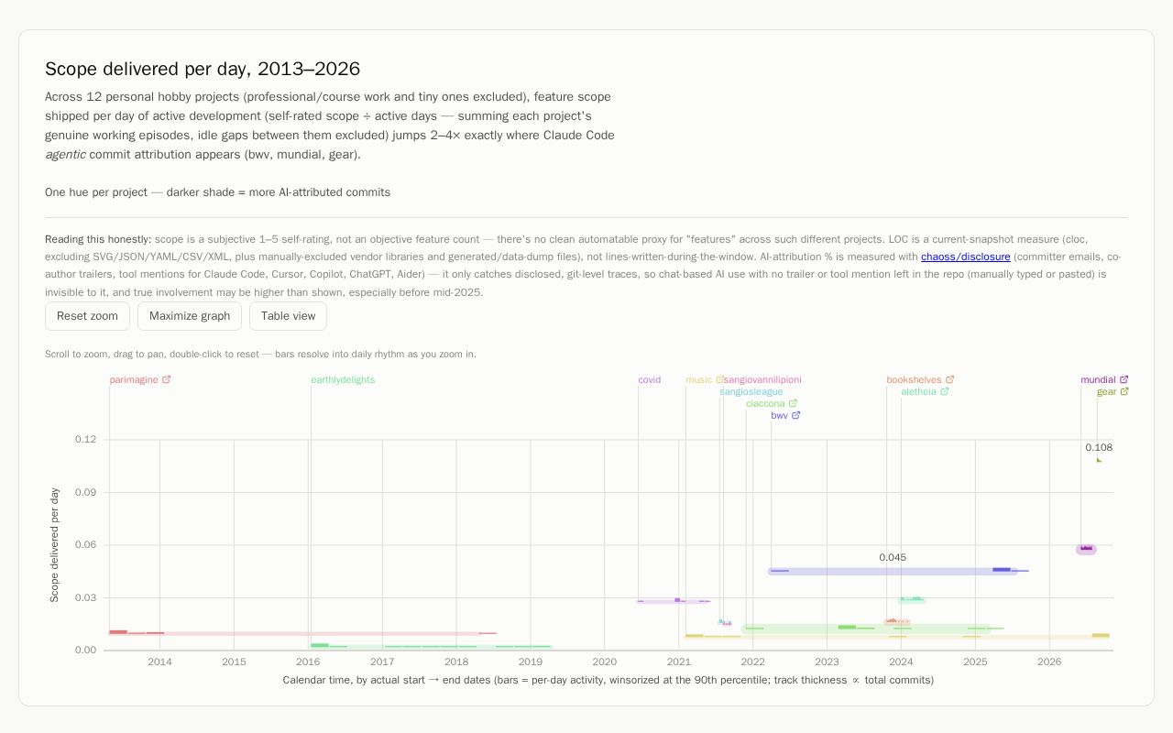The image size is (1173, 733).
Task: Open external link icon next to bwv
Action: coord(795,415)
